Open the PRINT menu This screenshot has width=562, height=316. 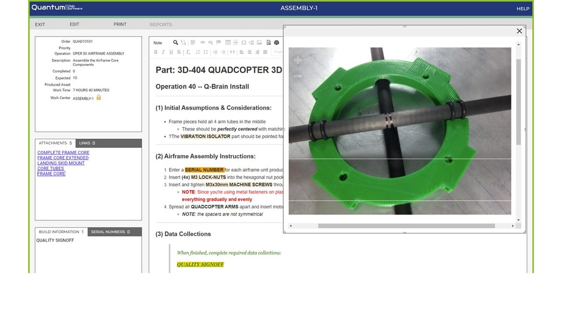[120, 24]
